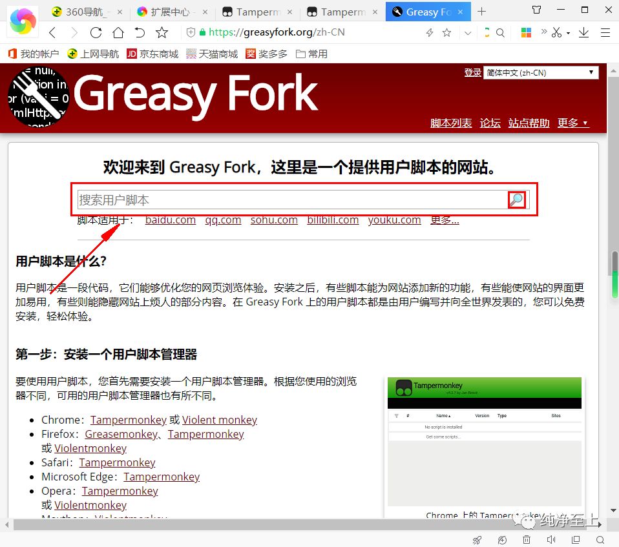Open youku.com scripts link
The width and height of the screenshot is (619, 547).
(x=394, y=220)
